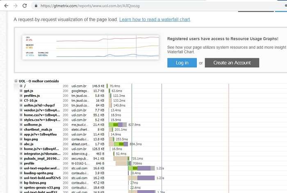
Task: Select the logo.png file name
Action: click(31, 139)
